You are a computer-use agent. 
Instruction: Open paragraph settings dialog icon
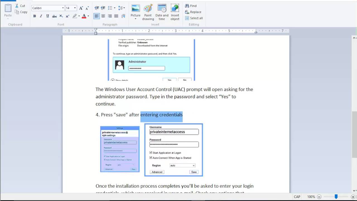pyautogui.click(x=123, y=16)
